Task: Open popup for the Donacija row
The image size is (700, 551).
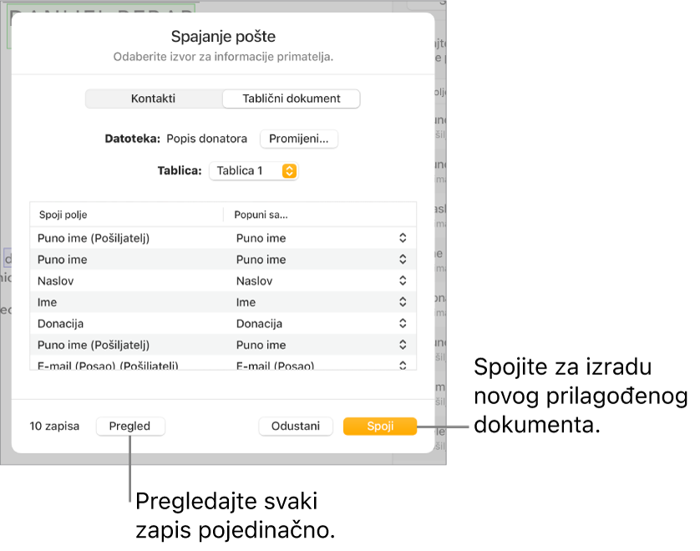Action: tap(403, 323)
